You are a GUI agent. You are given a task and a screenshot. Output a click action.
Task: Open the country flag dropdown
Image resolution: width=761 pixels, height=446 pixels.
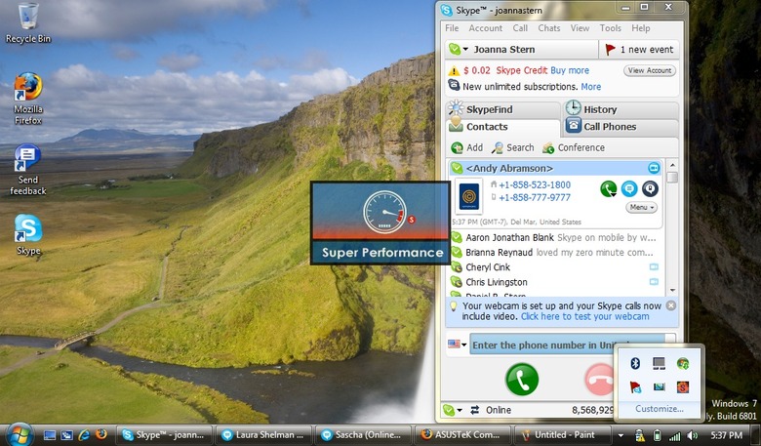457,345
